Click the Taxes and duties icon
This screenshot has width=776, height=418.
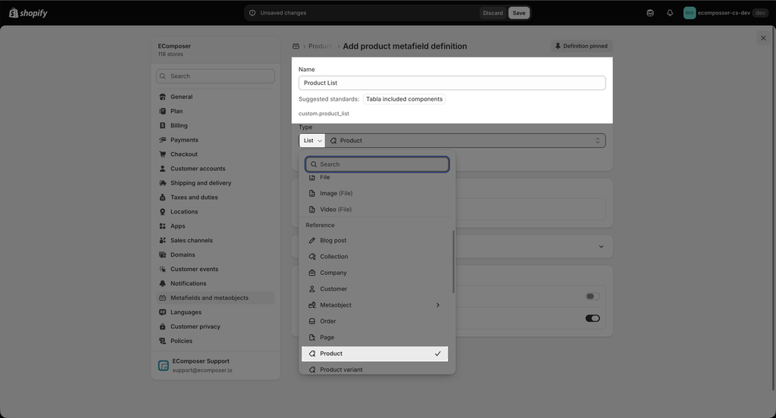[x=162, y=198]
